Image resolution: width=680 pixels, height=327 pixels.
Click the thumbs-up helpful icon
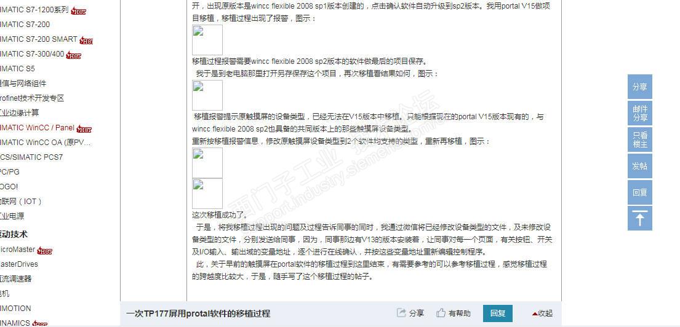(441, 313)
